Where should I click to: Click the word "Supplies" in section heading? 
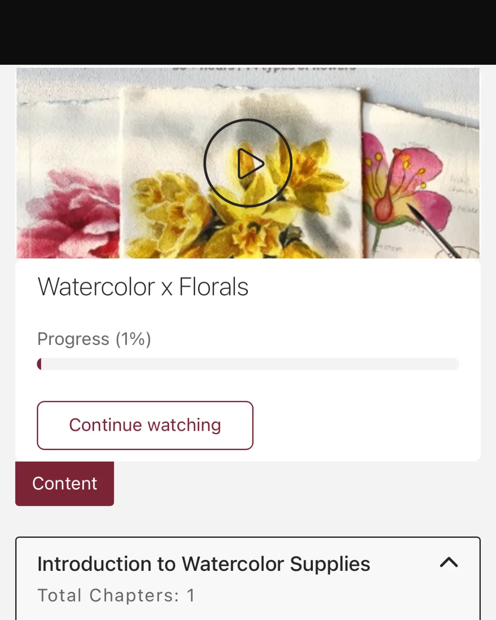tap(330, 564)
